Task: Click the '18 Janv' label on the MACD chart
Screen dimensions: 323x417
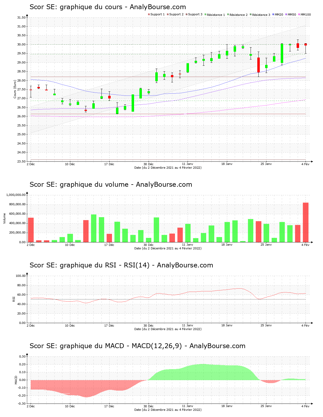Action: 227,406
